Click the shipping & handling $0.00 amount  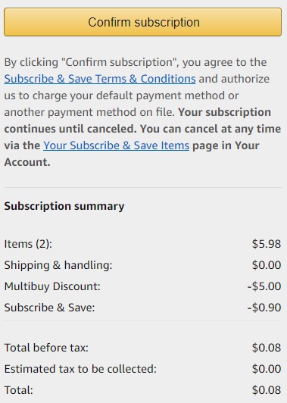click(x=267, y=265)
